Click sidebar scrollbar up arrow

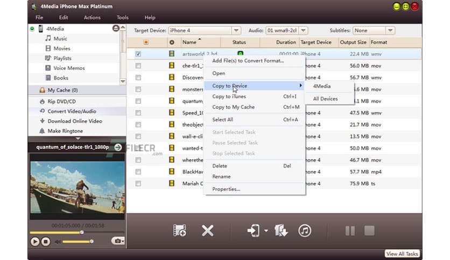pos(123,27)
